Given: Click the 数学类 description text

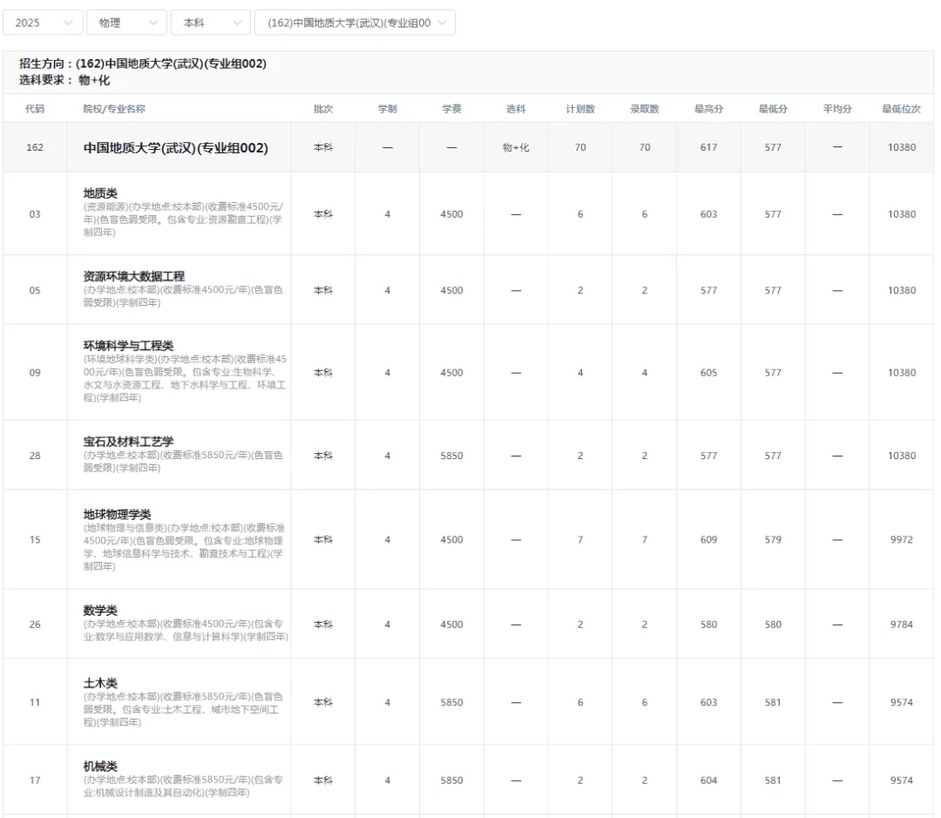Looking at the screenshot, I should pos(186,630).
